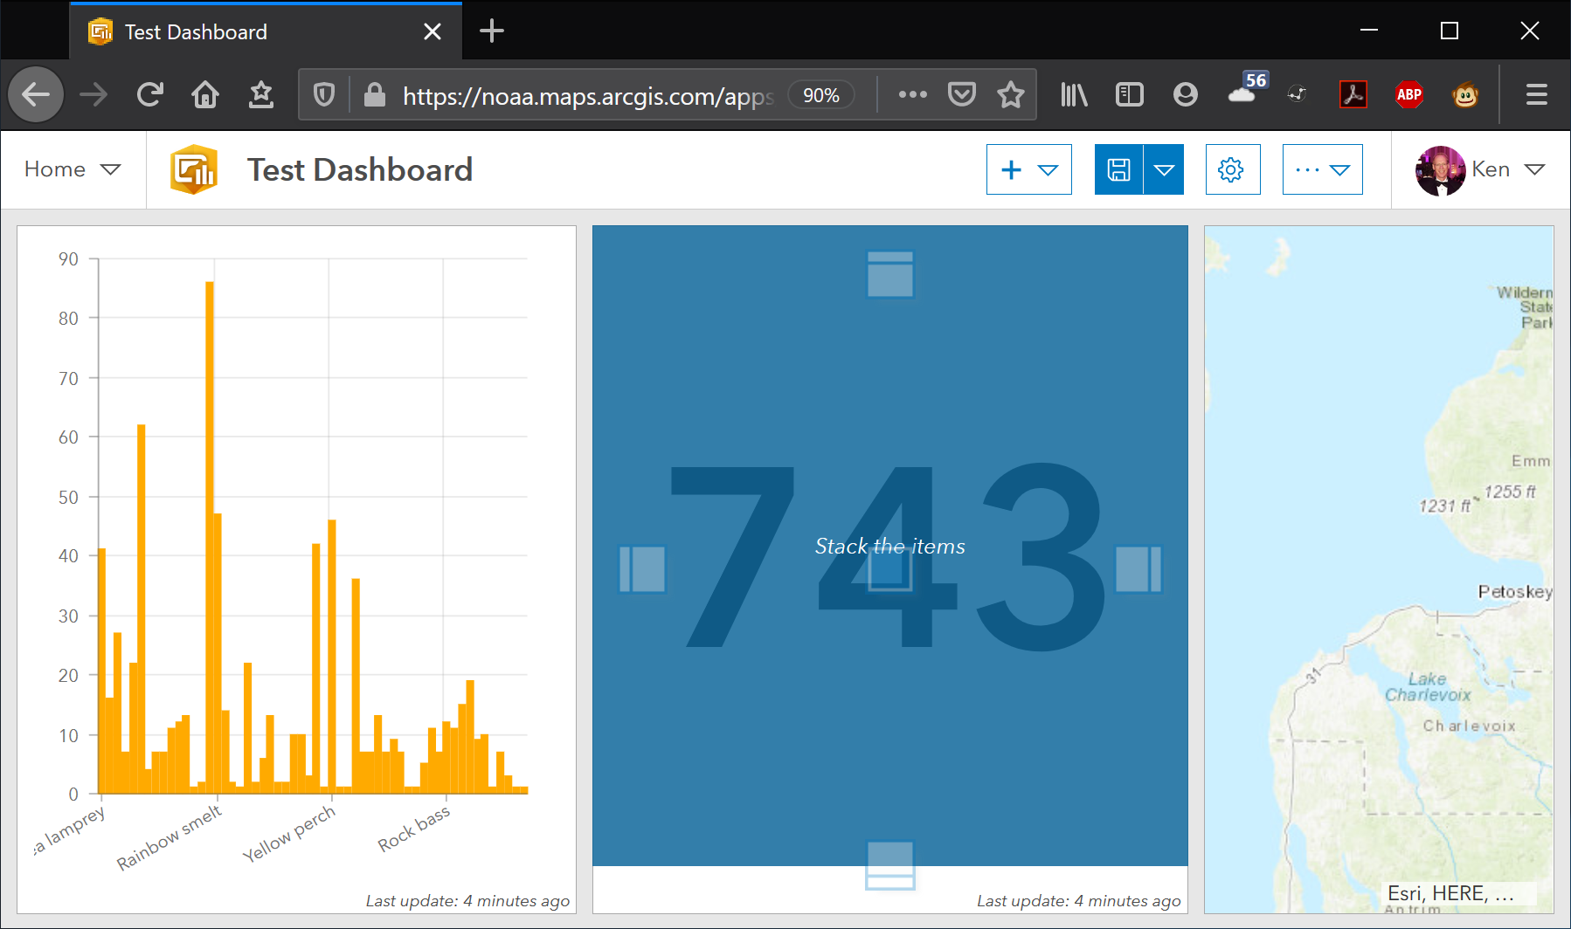The image size is (1571, 929).
Task: Open a new browser tab
Action: 492,31
